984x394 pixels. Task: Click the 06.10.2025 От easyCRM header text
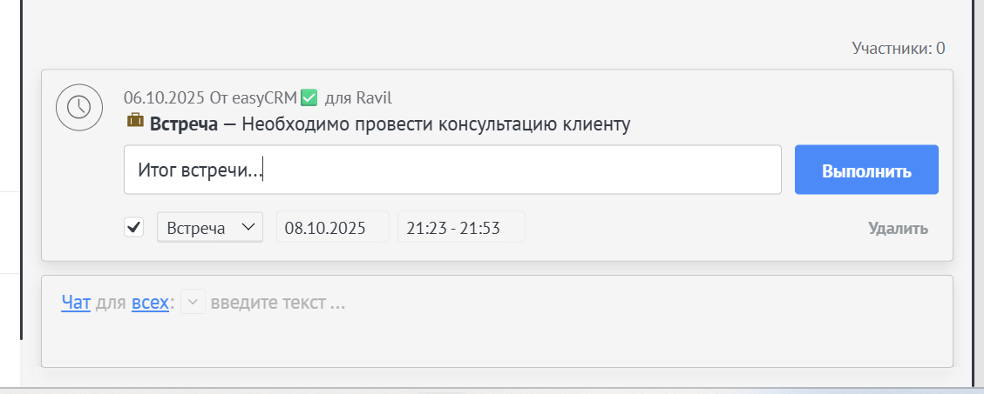(x=209, y=97)
